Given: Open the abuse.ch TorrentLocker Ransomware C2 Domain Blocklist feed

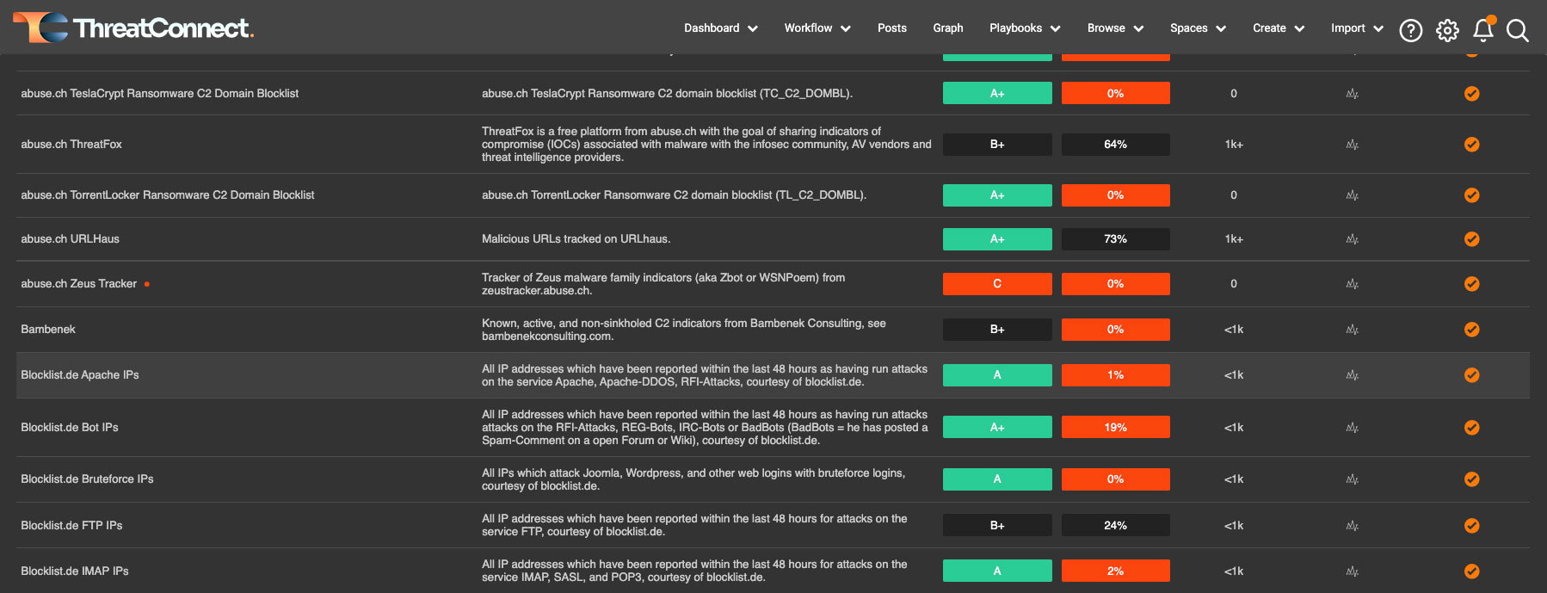Looking at the screenshot, I should coord(168,195).
